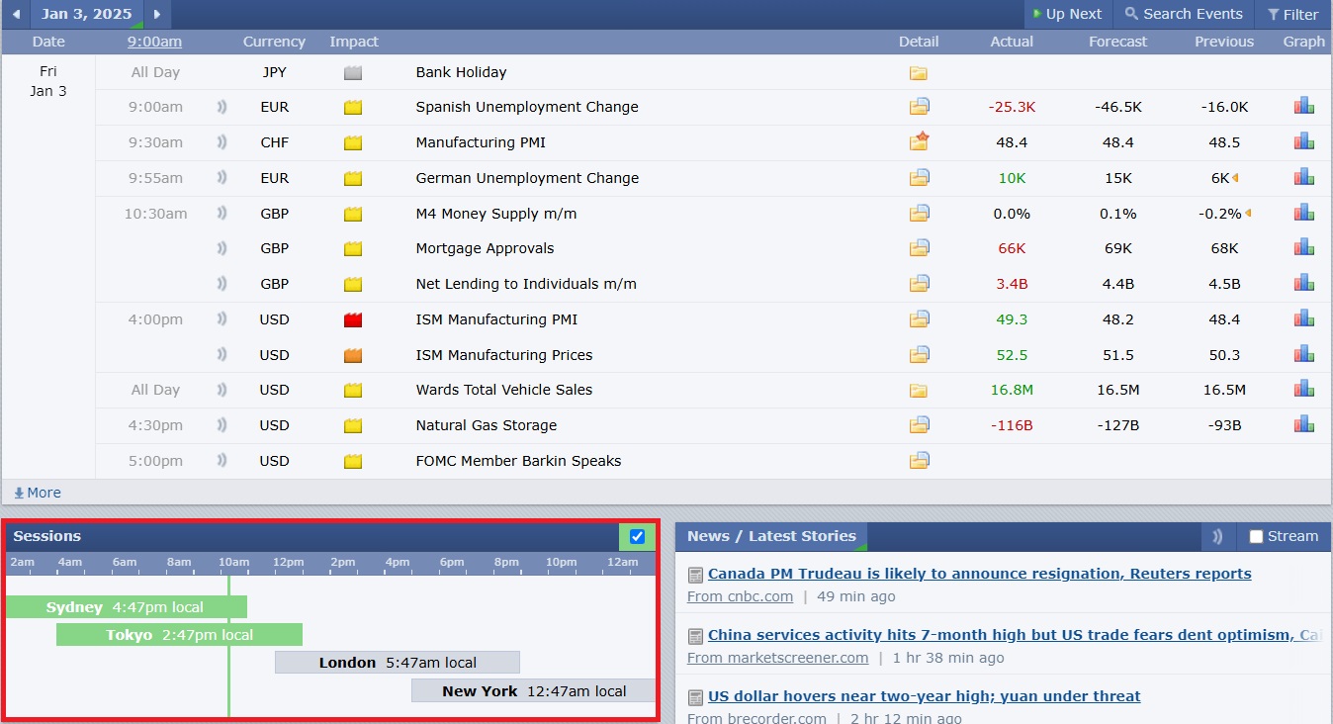1333x724 pixels.
Task: Open graph for M4 Money Supply m/m
Action: point(1304,213)
